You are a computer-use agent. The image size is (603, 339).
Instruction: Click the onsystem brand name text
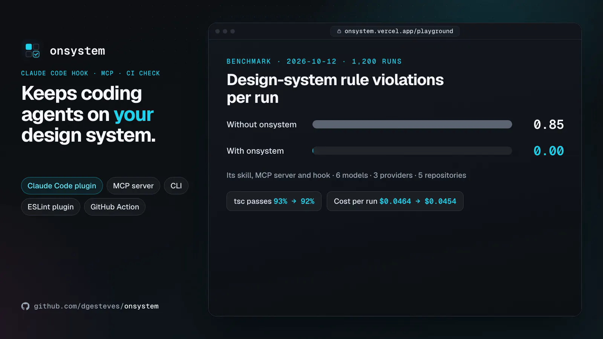[78, 51]
